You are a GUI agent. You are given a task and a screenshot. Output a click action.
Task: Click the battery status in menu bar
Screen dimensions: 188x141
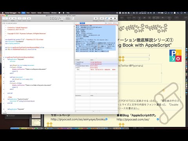[161, 13]
